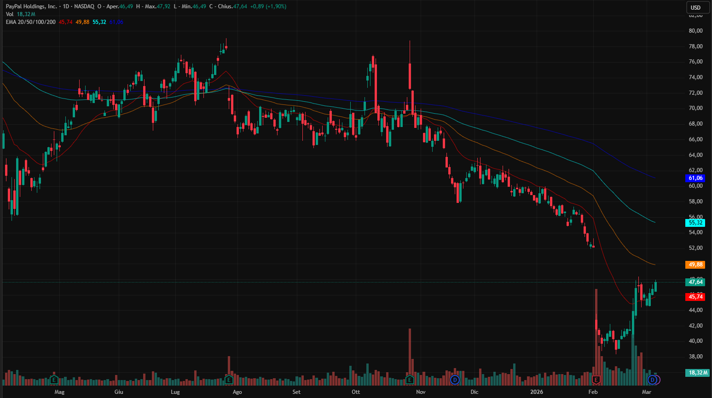712x398 pixels.
Task: Click the Set label on the time axis
Action: tap(296, 392)
